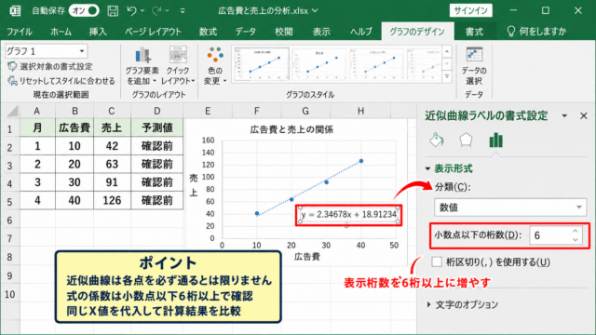Open Customize Quick Access Toolbar dropdown
Screen dimensions: 596x335
[x=183, y=10]
